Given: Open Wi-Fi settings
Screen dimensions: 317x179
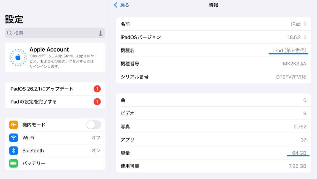Looking at the screenshot, I should click(55, 138).
